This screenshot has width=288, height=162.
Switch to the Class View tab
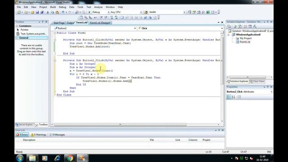[257, 81]
